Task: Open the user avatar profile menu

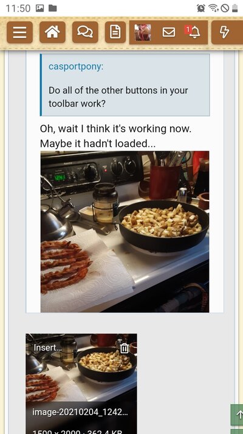Action: (x=143, y=32)
